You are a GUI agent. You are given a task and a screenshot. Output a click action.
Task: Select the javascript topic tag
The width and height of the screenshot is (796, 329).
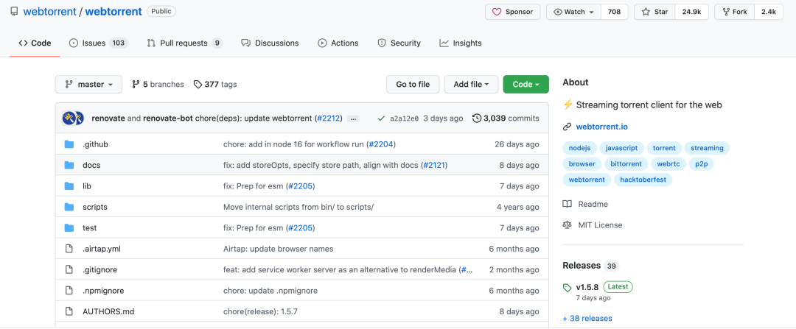coord(621,148)
